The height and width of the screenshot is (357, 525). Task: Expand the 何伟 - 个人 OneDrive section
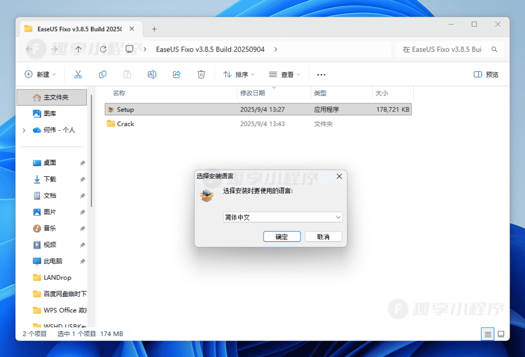coord(24,130)
